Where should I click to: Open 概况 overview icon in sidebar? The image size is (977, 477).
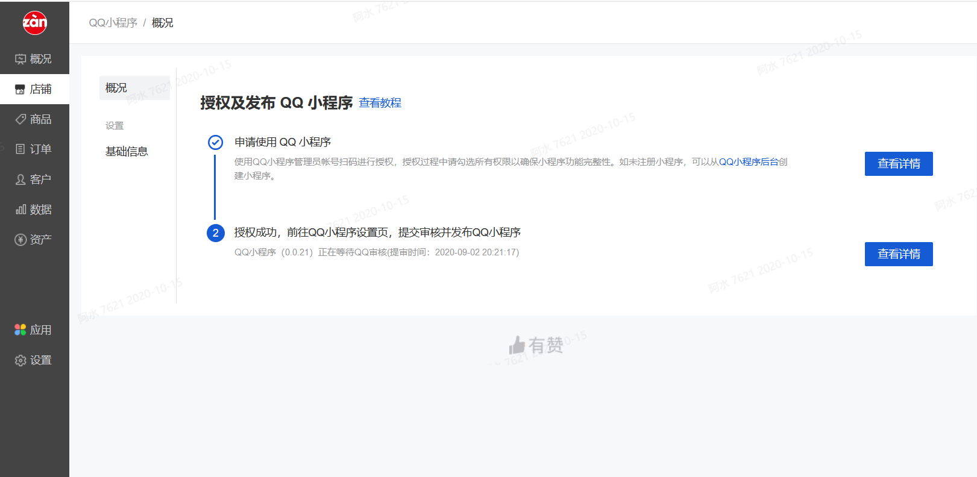coord(20,59)
